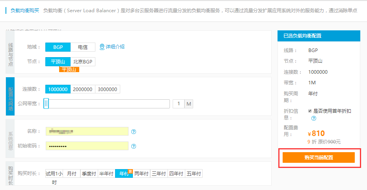Open 详细介绍 link
Image resolution: width=367 pixels, height=190 pixels.
[115, 47]
